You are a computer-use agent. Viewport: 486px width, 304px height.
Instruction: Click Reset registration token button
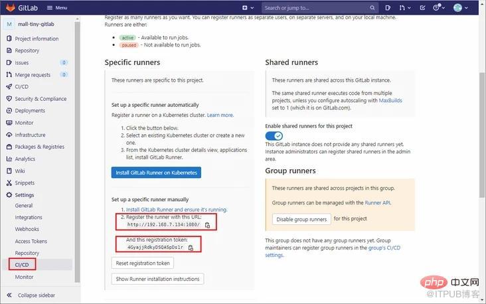(x=143, y=263)
